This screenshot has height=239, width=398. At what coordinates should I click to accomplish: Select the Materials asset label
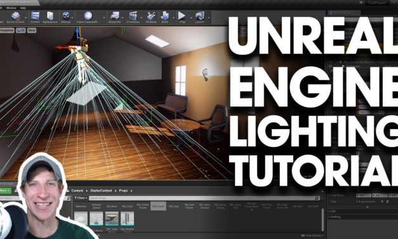(81, 206)
